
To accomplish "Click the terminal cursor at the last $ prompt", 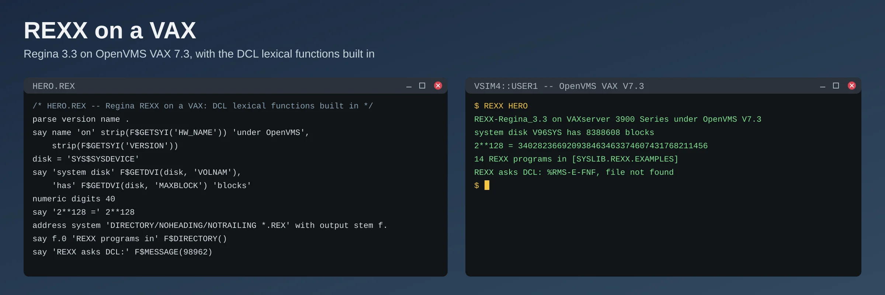I will [x=487, y=185].
